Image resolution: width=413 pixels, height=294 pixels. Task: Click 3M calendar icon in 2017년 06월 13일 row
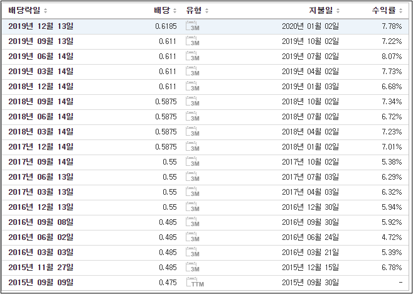point(192,177)
